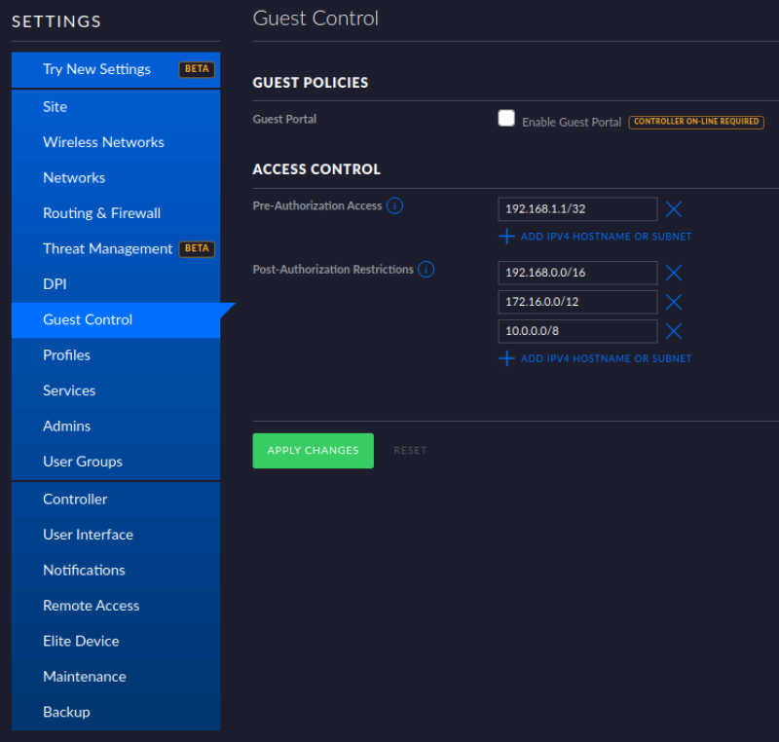
Task: Click the Enable Guest Portal label
Action: click(572, 122)
